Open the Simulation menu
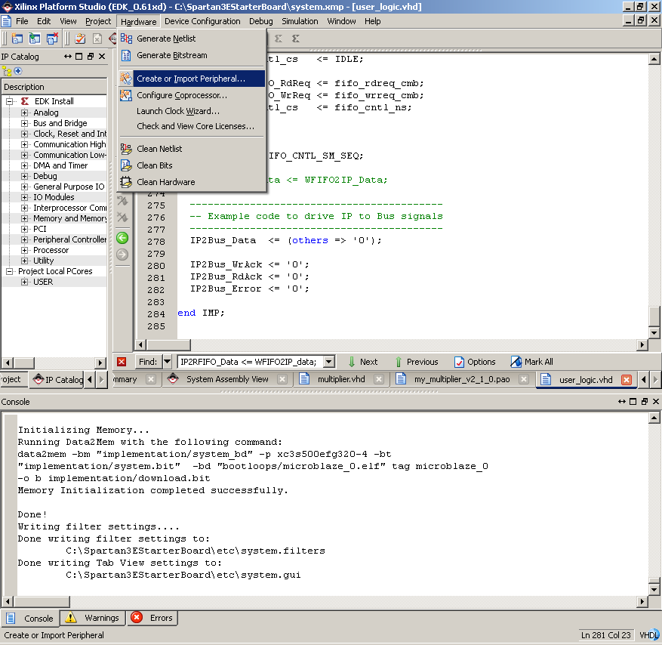 [300, 21]
